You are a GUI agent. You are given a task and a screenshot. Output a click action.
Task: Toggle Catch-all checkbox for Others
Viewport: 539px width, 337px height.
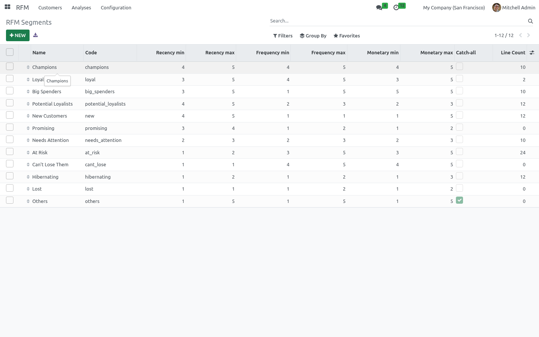click(x=460, y=200)
